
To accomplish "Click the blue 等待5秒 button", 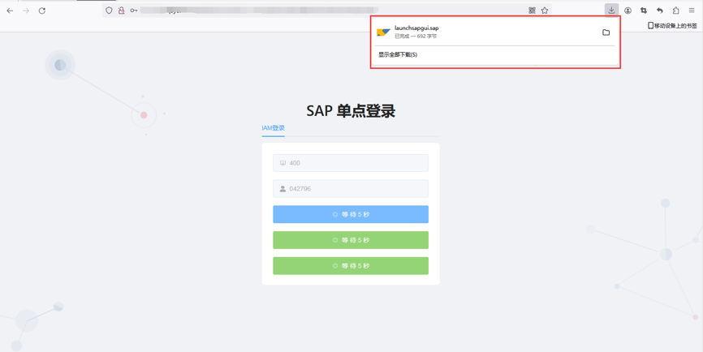I will click(x=351, y=214).
